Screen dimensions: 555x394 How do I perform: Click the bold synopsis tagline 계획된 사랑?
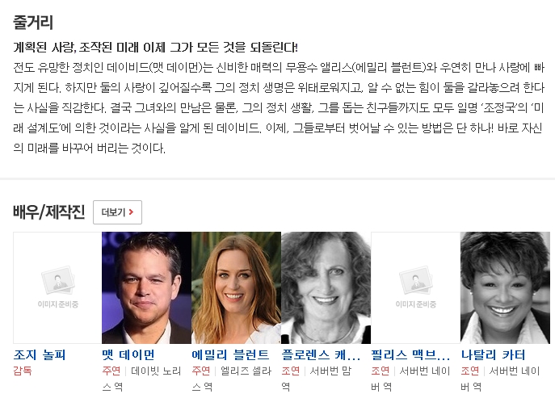[x=155, y=47]
